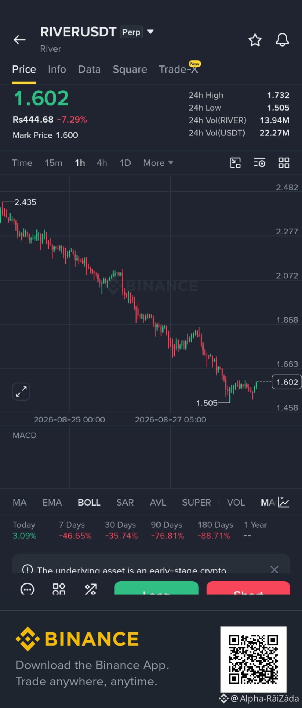
Task: Tap the Binance QR code
Action: pyautogui.click(x=254, y=660)
